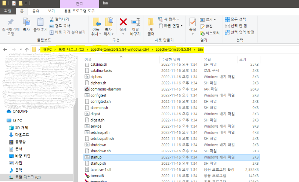Select tcnative-1.dll file
The width and height of the screenshot is (299, 182).
pos(172,170)
